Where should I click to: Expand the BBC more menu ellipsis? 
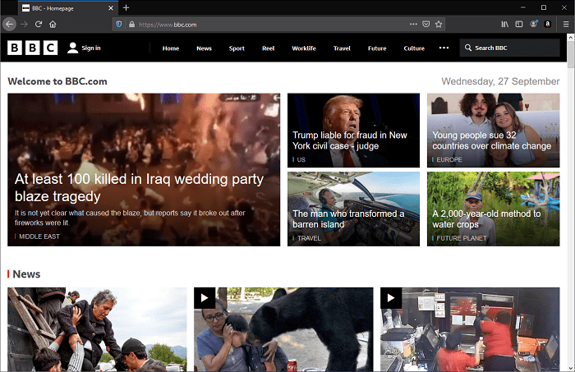tap(444, 48)
